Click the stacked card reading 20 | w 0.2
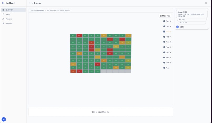 [x=192, y=19]
